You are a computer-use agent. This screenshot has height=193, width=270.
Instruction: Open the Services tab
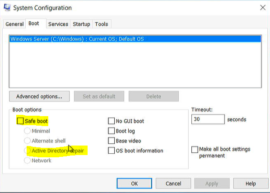tap(58, 24)
